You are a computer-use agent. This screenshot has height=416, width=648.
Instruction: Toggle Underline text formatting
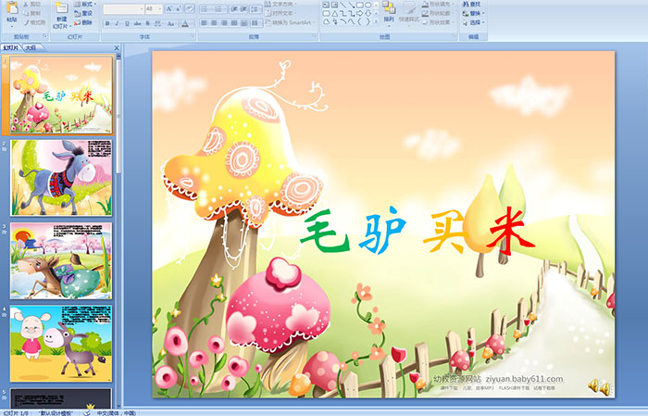[126, 22]
